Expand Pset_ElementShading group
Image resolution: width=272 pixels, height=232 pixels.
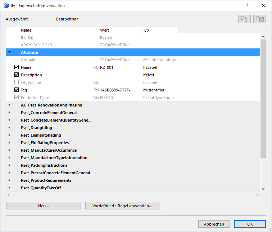pyautogui.click(x=9, y=135)
